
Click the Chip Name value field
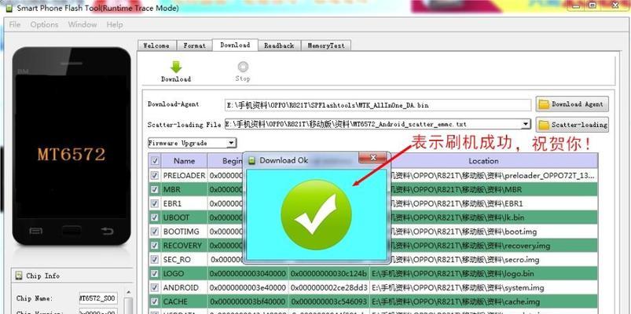point(98,298)
